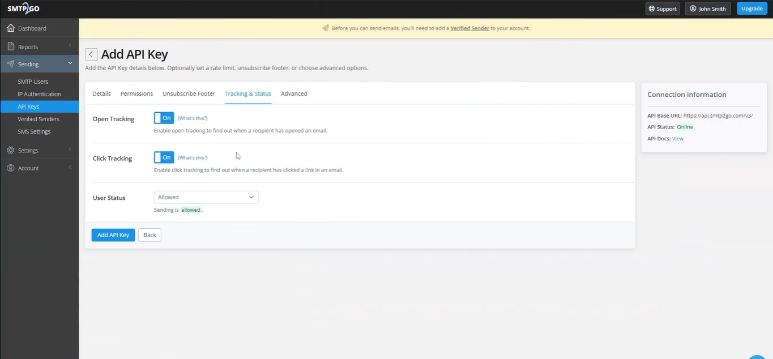The height and width of the screenshot is (359, 773).
Task: Open the Account section in the sidebar
Action: click(x=28, y=168)
